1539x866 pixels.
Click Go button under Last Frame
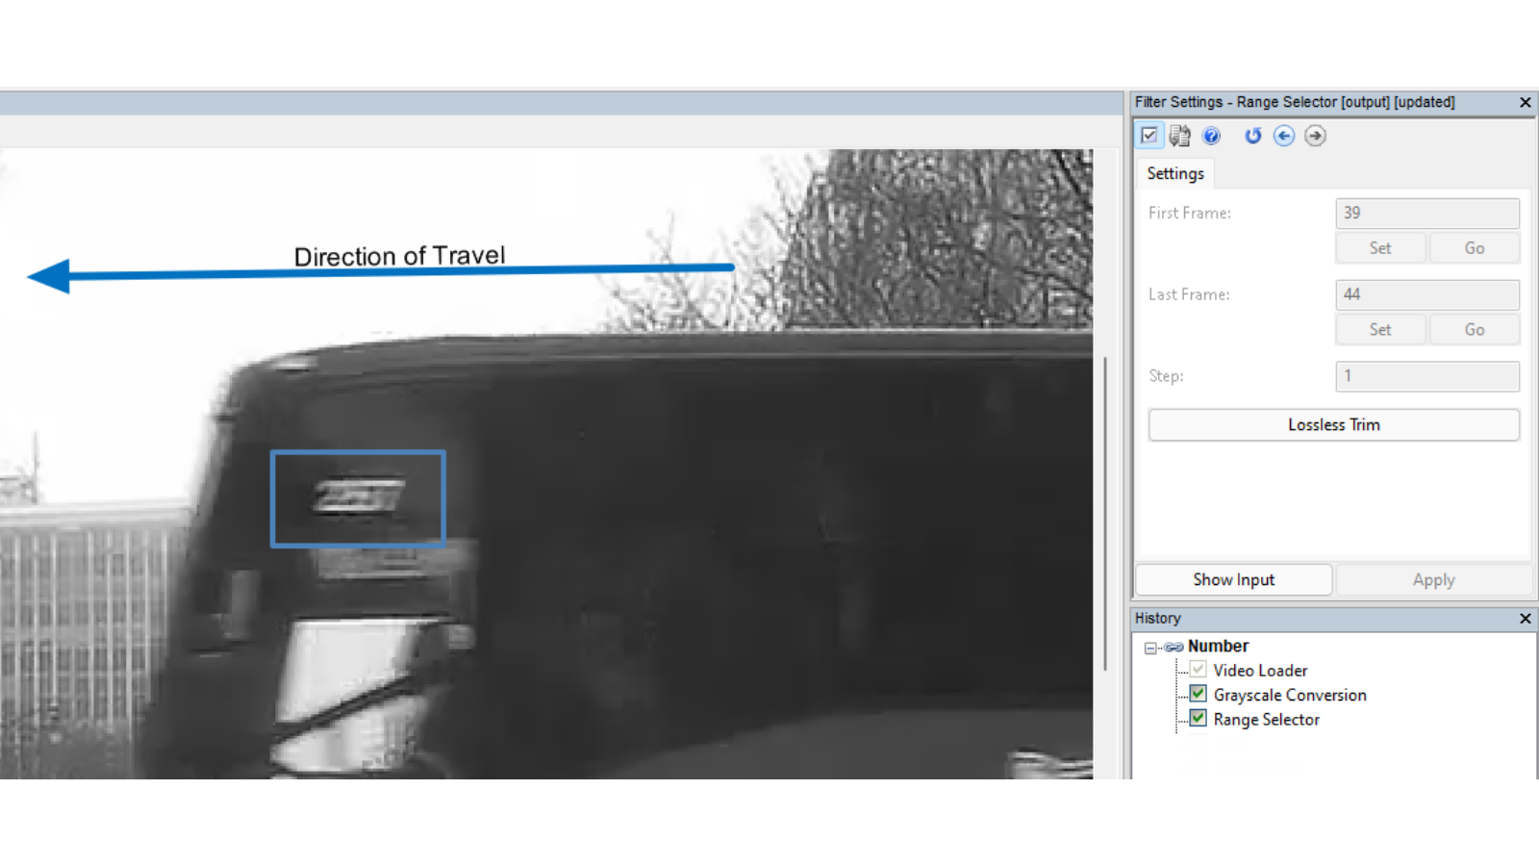(x=1475, y=330)
